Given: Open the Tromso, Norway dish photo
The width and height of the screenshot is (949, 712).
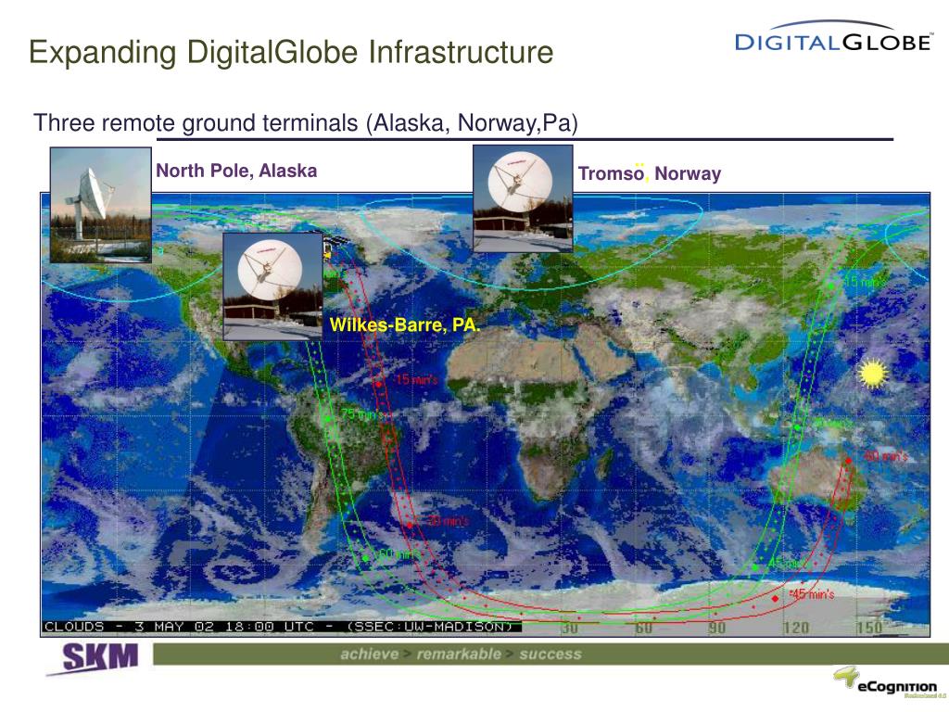Looking at the screenshot, I should (x=523, y=198).
